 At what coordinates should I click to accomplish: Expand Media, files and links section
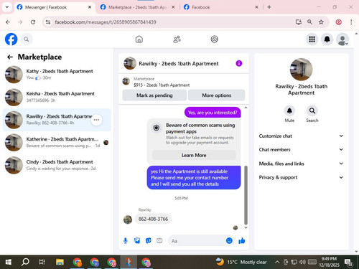pos(301,164)
